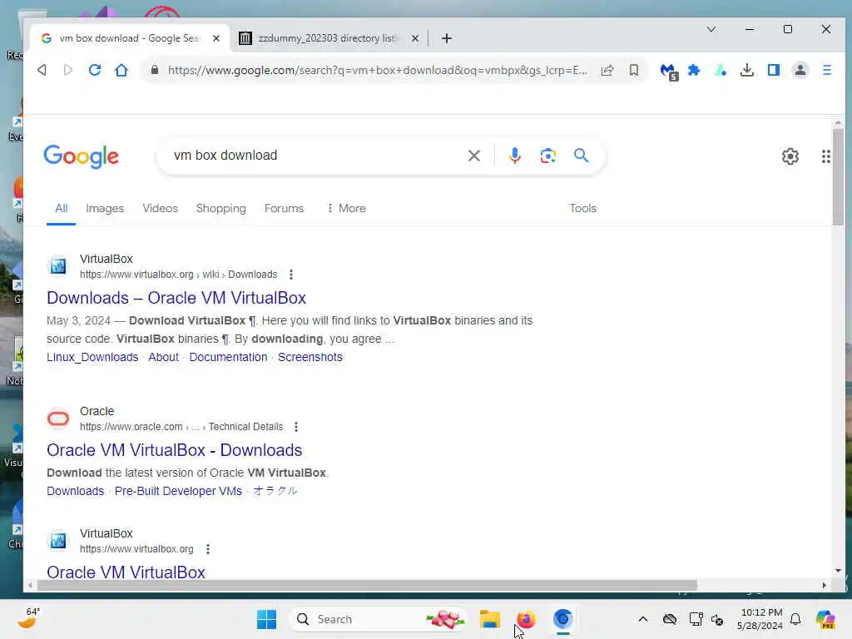
Task: Open options for third VirtualBox result
Action: pos(208,549)
